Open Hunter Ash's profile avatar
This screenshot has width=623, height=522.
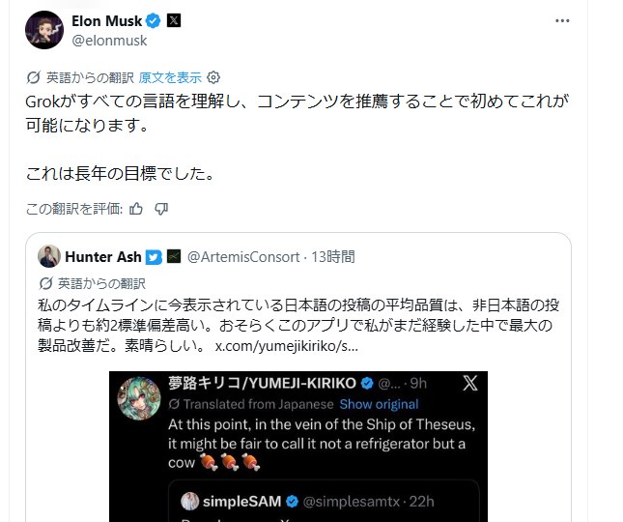point(48,256)
